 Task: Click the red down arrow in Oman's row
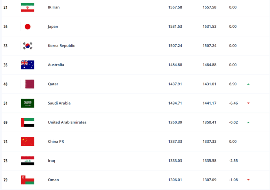click(248, 180)
